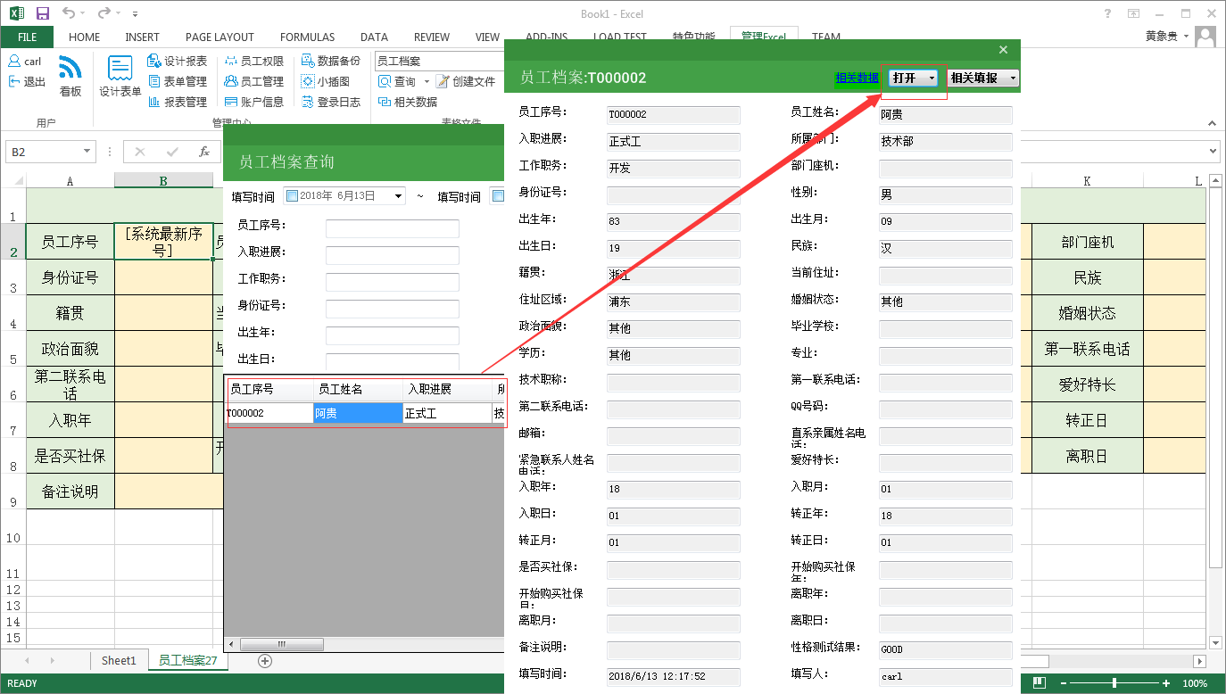Expand the 2018年 6月13日 date dropdown
The width and height of the screenshot is (1226, 694).
click(397, 196)
